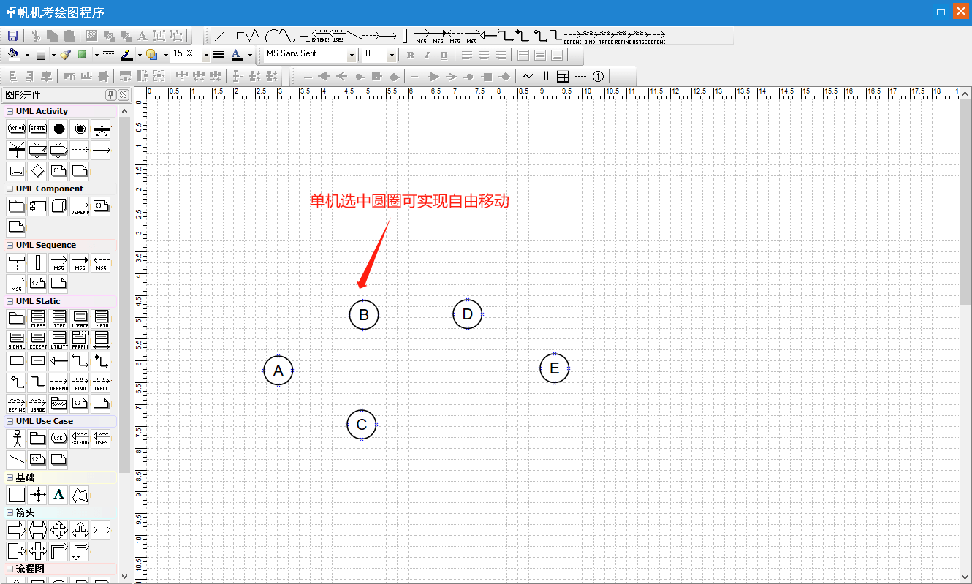Viewport: 972px width, 584px height.
Task: Click the table grid tool icon
Action: [563, 76]
